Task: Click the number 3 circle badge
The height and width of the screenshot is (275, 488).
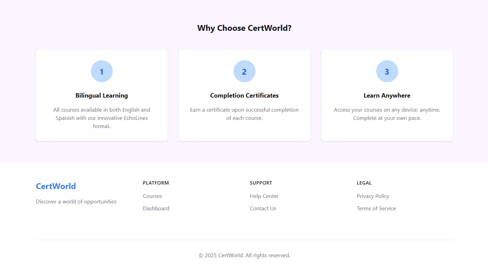Action: (x=387, y=71)
